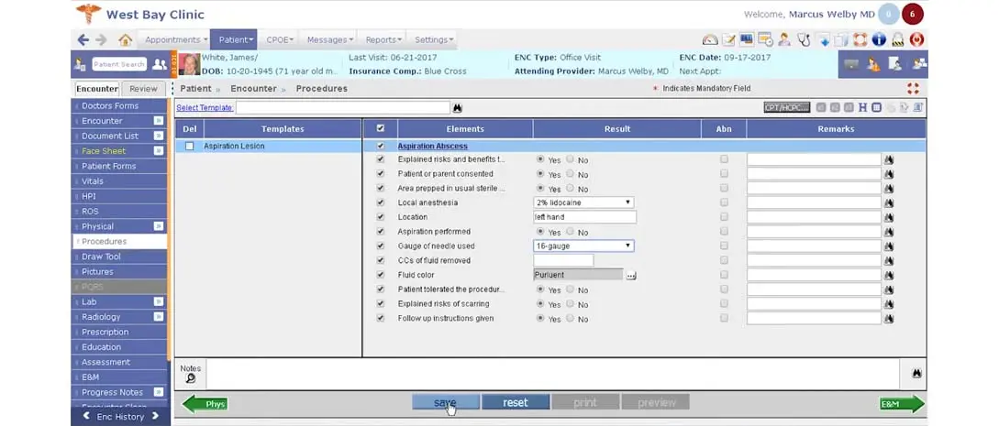This screenshot has width=999, height=426.
Task: Click the bold H icon in procedures toolbar
Action: (x=862, y=107)
